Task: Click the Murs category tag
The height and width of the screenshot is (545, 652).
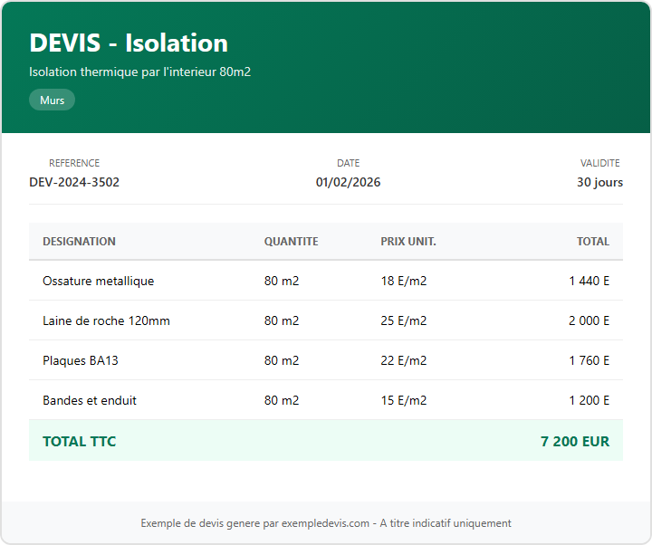Action: pyautogui.click(x=52, y=100)
